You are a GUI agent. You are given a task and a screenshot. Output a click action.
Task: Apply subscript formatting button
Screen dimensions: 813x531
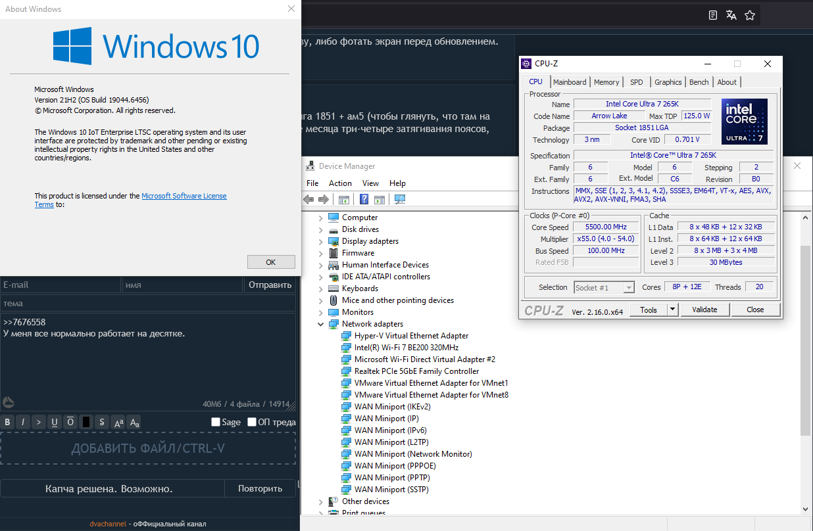(x=134, y=422)
